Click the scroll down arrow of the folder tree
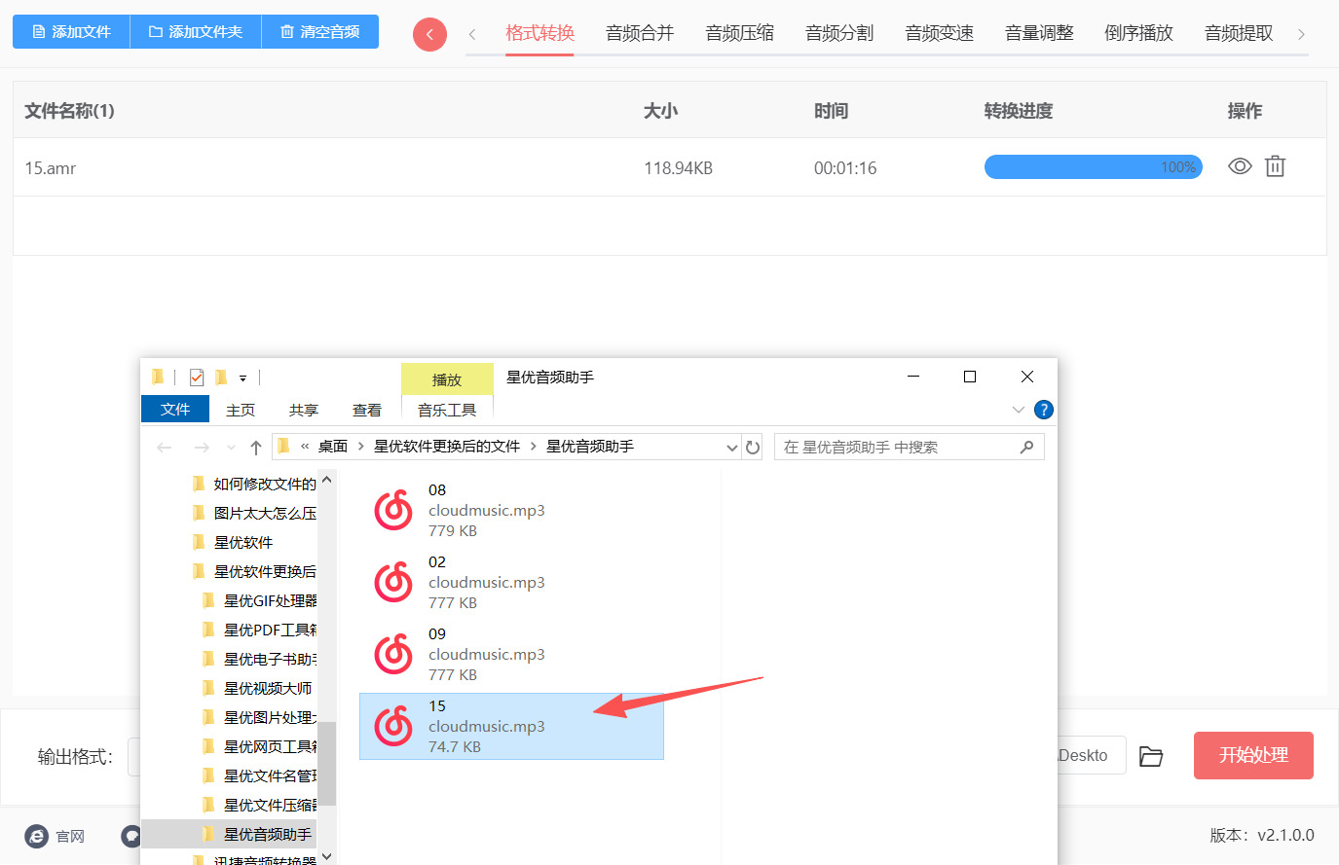1339x865 pixels. 327,856
